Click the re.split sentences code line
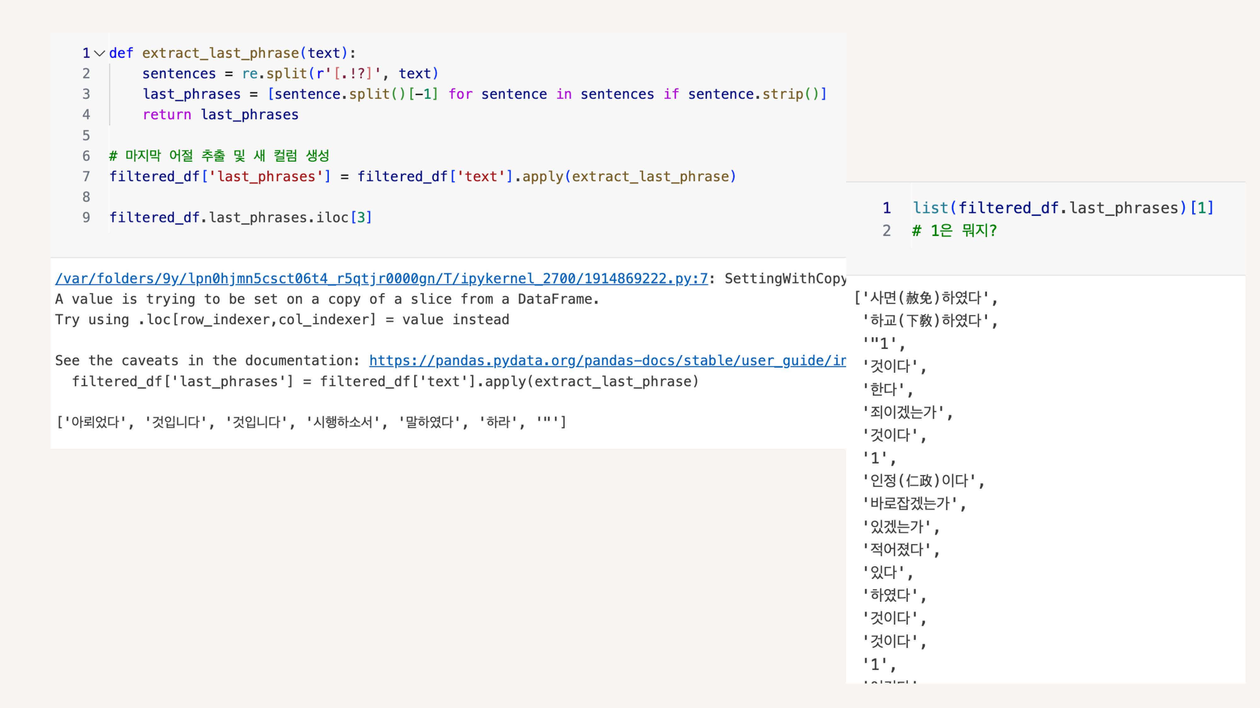1260x708 pixels. tap(290, 74)
